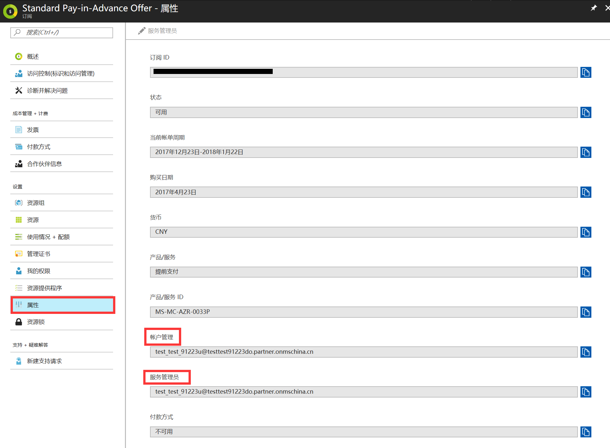This screenshot has height=448, width=610.
Task: Click the 服务管理员 edit button
Action: point(158,31)
